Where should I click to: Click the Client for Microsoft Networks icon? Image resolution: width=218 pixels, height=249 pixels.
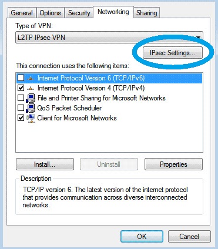pyautogui.click(x=31, y=118)
